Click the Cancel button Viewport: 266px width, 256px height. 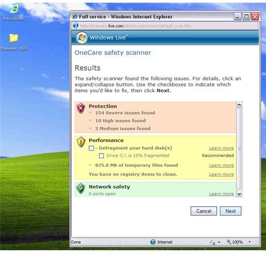[204, 211]
